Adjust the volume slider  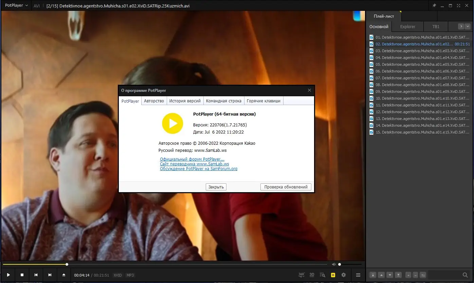[350, 264]
